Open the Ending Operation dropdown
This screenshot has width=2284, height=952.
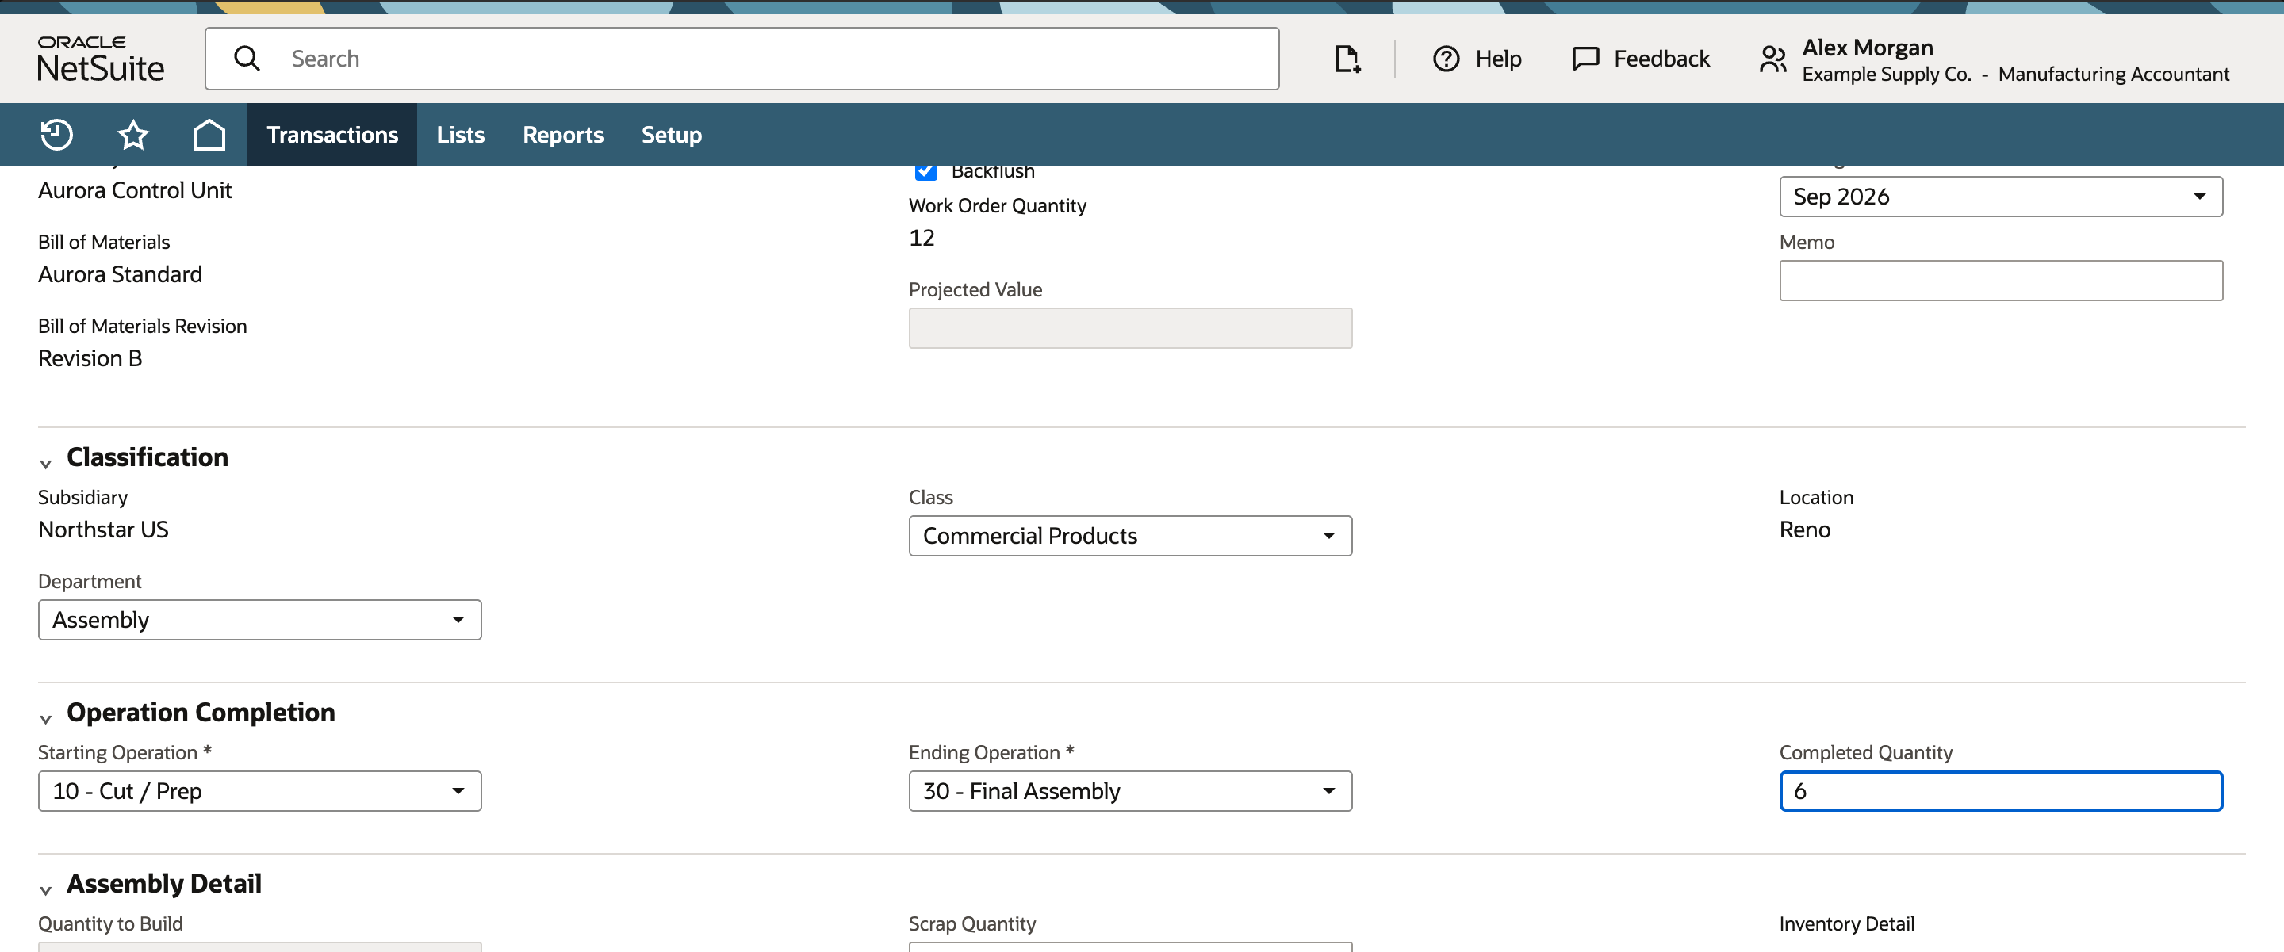point(1129,792)
